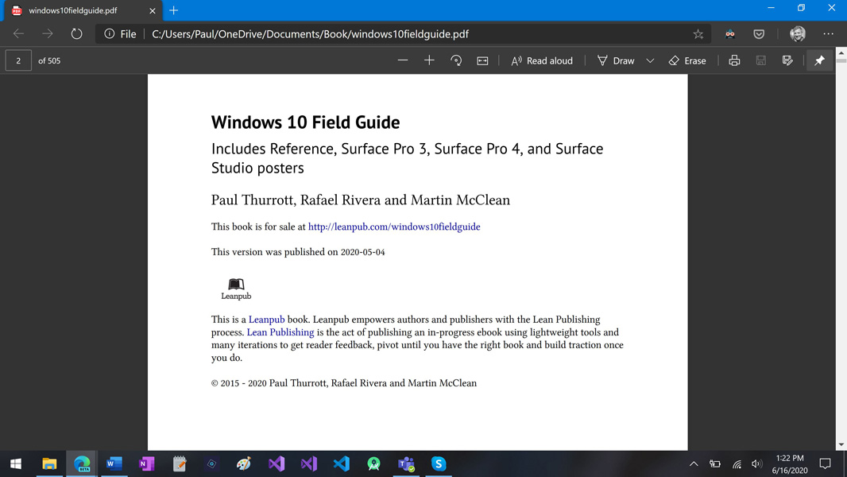Print the PDF document

(x=734, y=60)
